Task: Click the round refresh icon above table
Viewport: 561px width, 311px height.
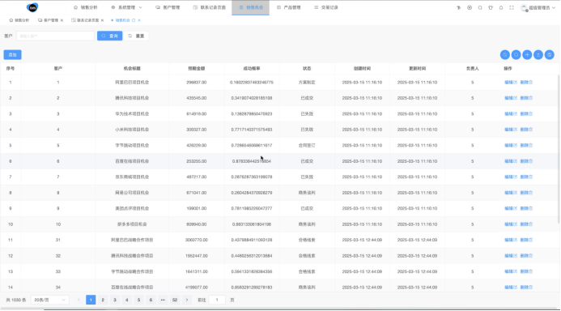Action: pos(505,55)
